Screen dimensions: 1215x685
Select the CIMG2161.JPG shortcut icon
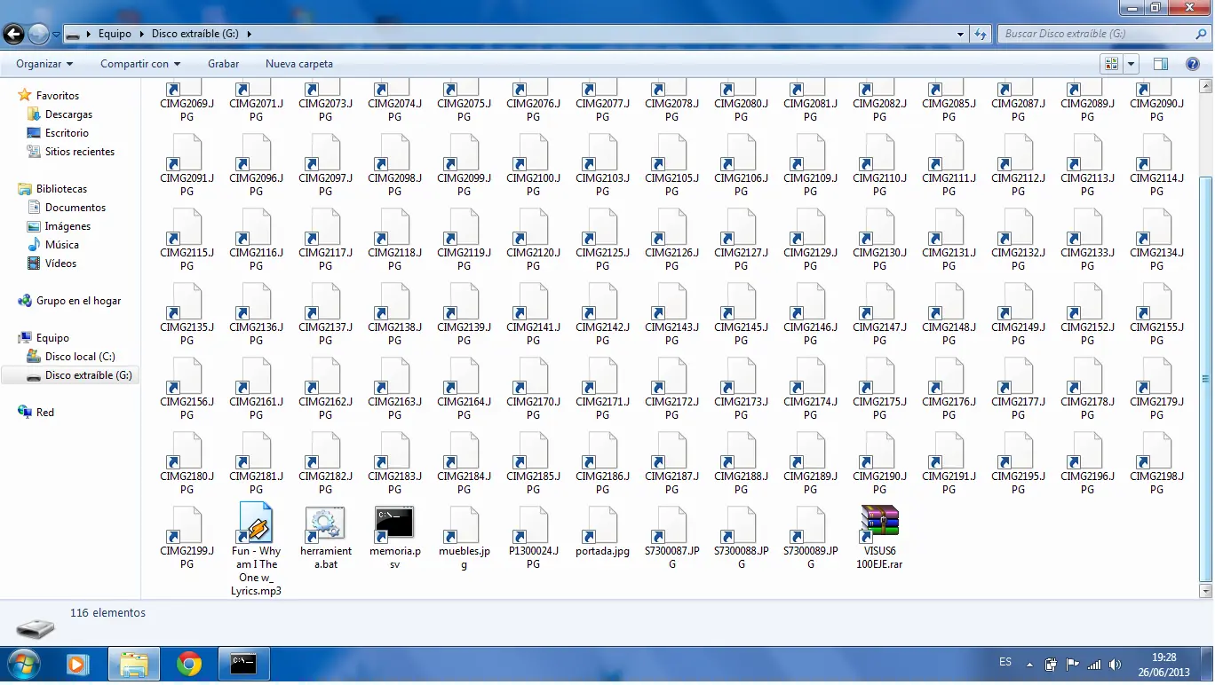pyautogui.click(x=256, y=375)
